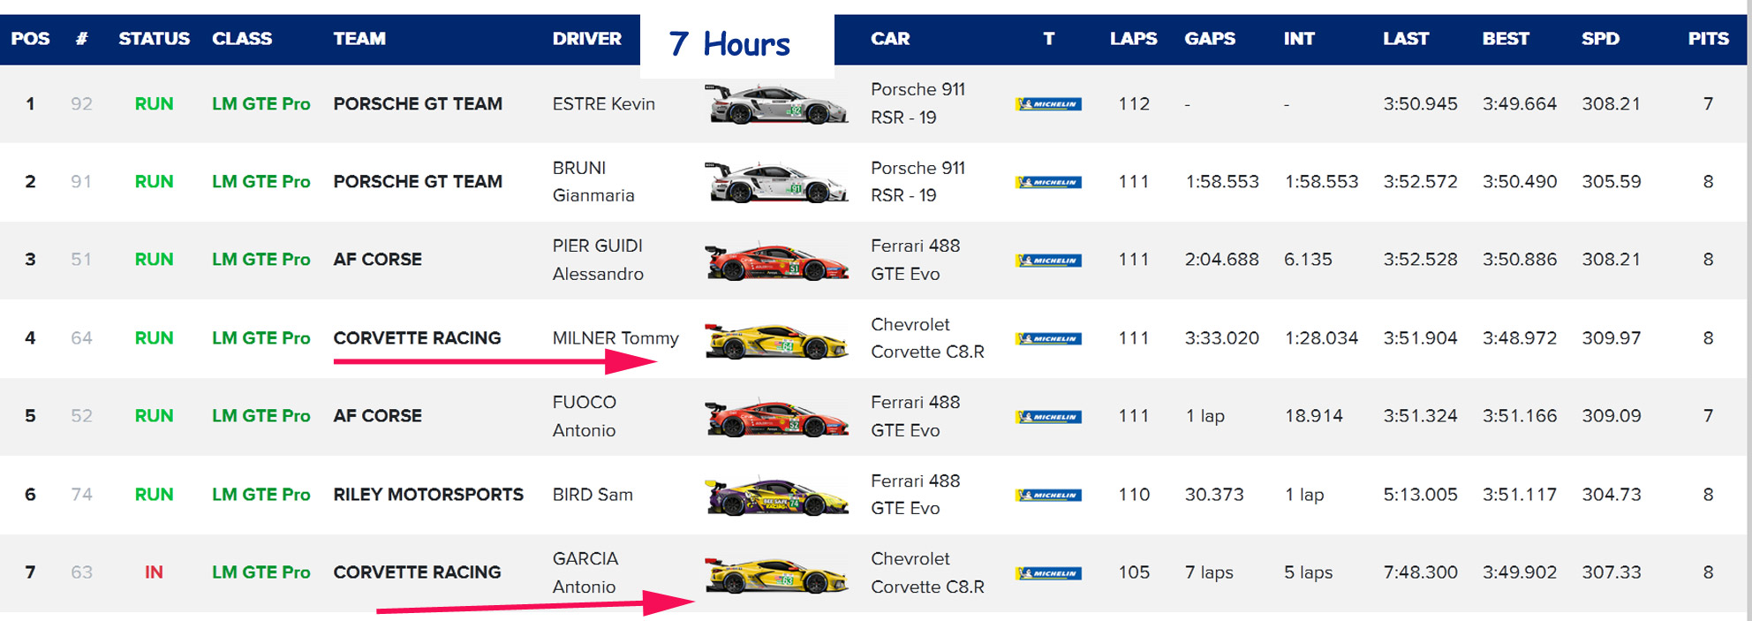Image resolution: width=1752 pixels, height=621 pixels.
Task: Click the Michelin logo in first row
Action: click(1048, 104)
